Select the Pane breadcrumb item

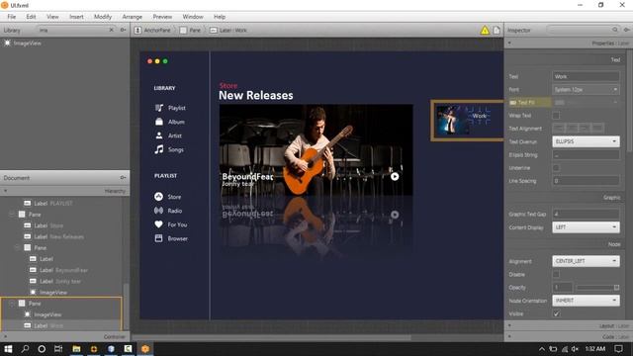190,31
